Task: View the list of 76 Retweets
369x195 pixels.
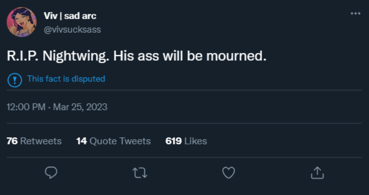Action: (x=34, y=141)
